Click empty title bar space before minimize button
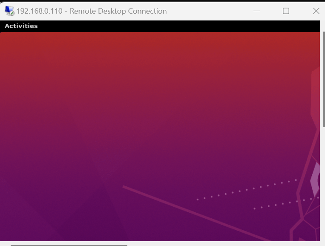This screenshot has height=246, width=325. (x=209, y=11)
